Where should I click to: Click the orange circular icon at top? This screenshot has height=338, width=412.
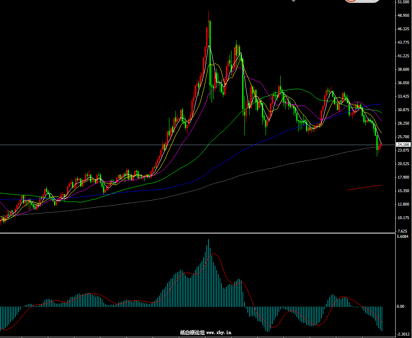tap(350, 1)
